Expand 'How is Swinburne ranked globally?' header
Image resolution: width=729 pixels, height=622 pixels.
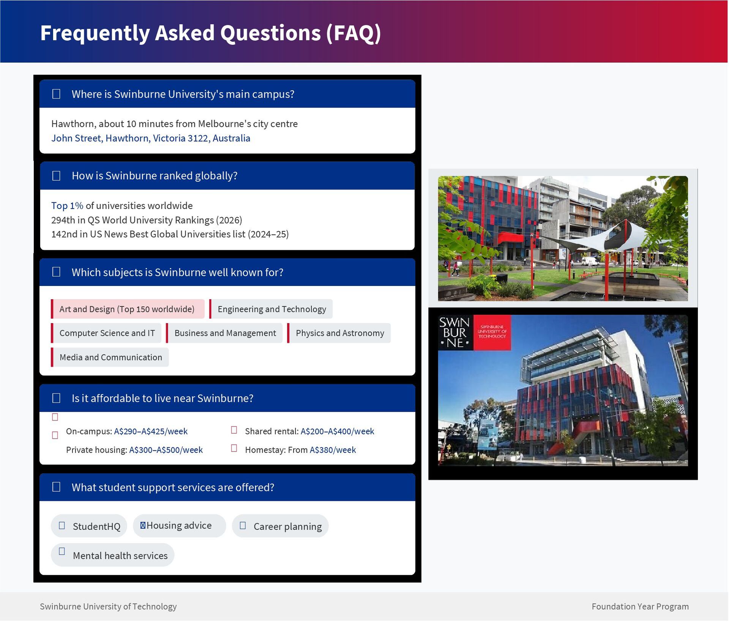(x=227, y=176)
